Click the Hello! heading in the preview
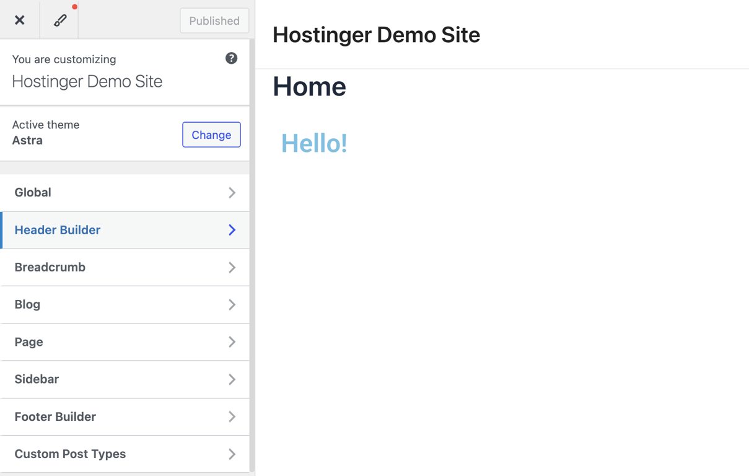This screenshot has height=476, width=749. pos(313,143)
